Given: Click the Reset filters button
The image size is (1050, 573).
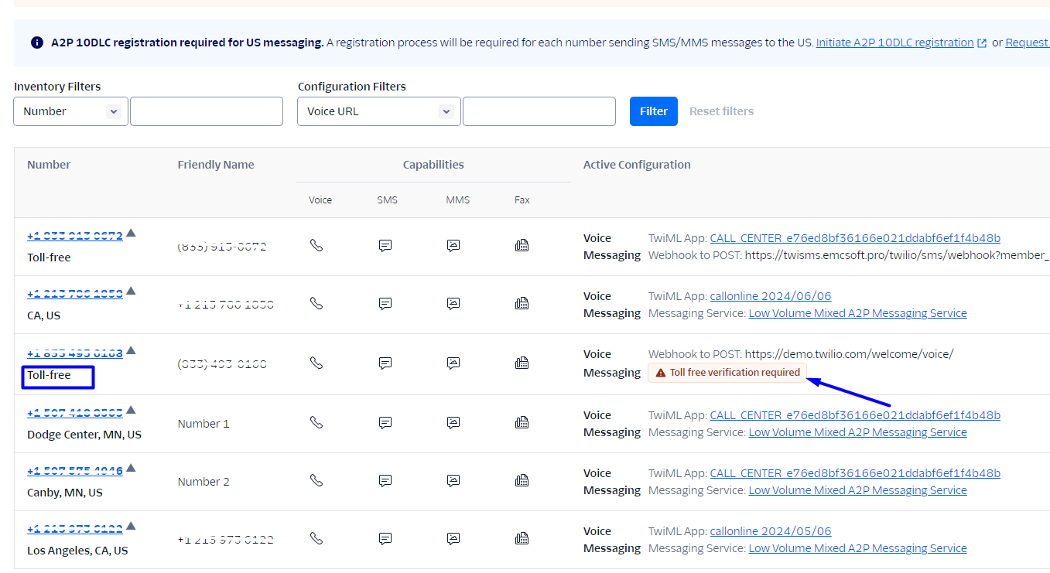Looking at the screenshot, I should [721, 111].
